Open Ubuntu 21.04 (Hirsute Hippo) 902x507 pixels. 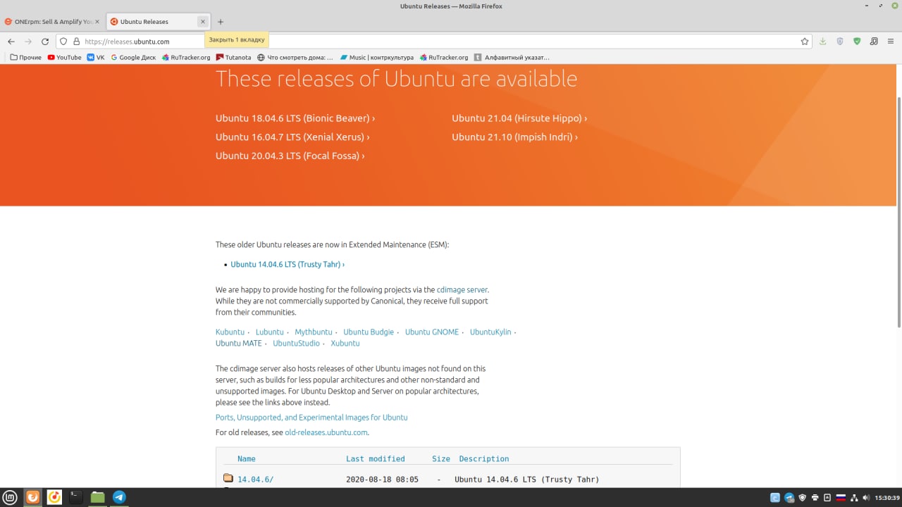coord(519,118)
